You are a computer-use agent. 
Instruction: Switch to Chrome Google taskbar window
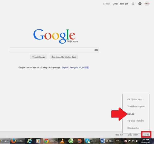click(x=50, y=141)
